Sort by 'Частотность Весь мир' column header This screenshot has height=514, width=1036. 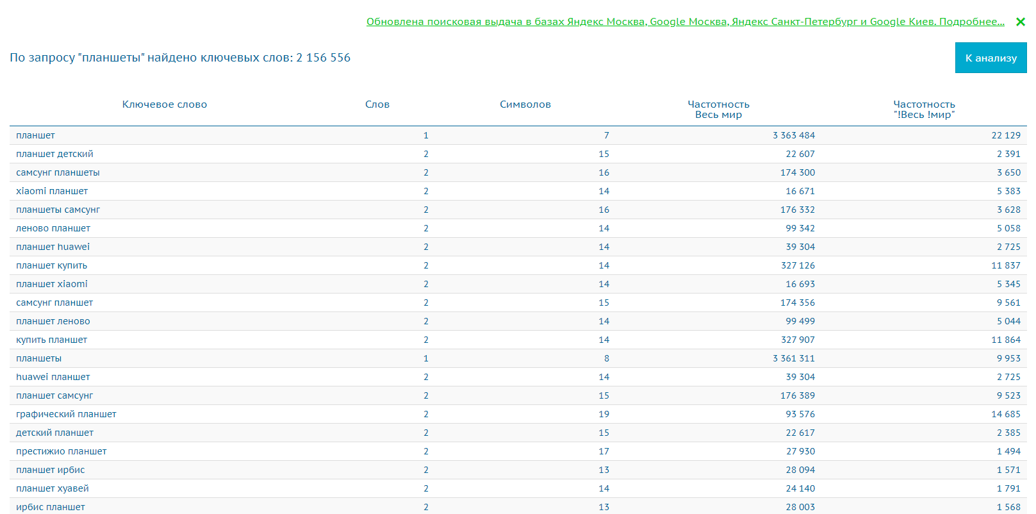click(x=718, y=110)
